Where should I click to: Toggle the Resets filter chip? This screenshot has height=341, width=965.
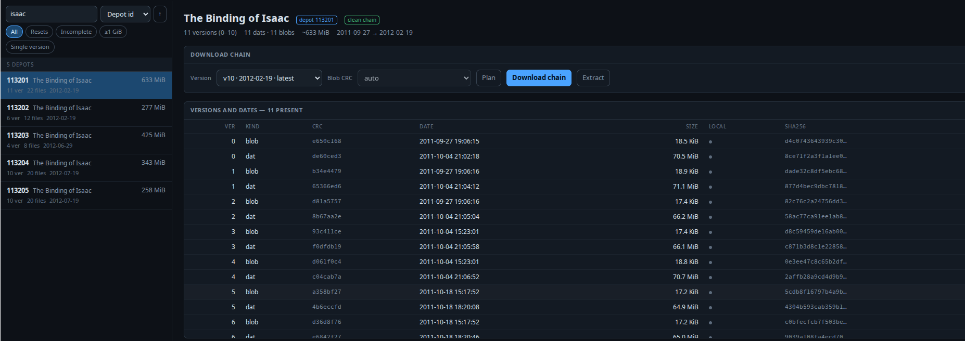pos(39,32)
